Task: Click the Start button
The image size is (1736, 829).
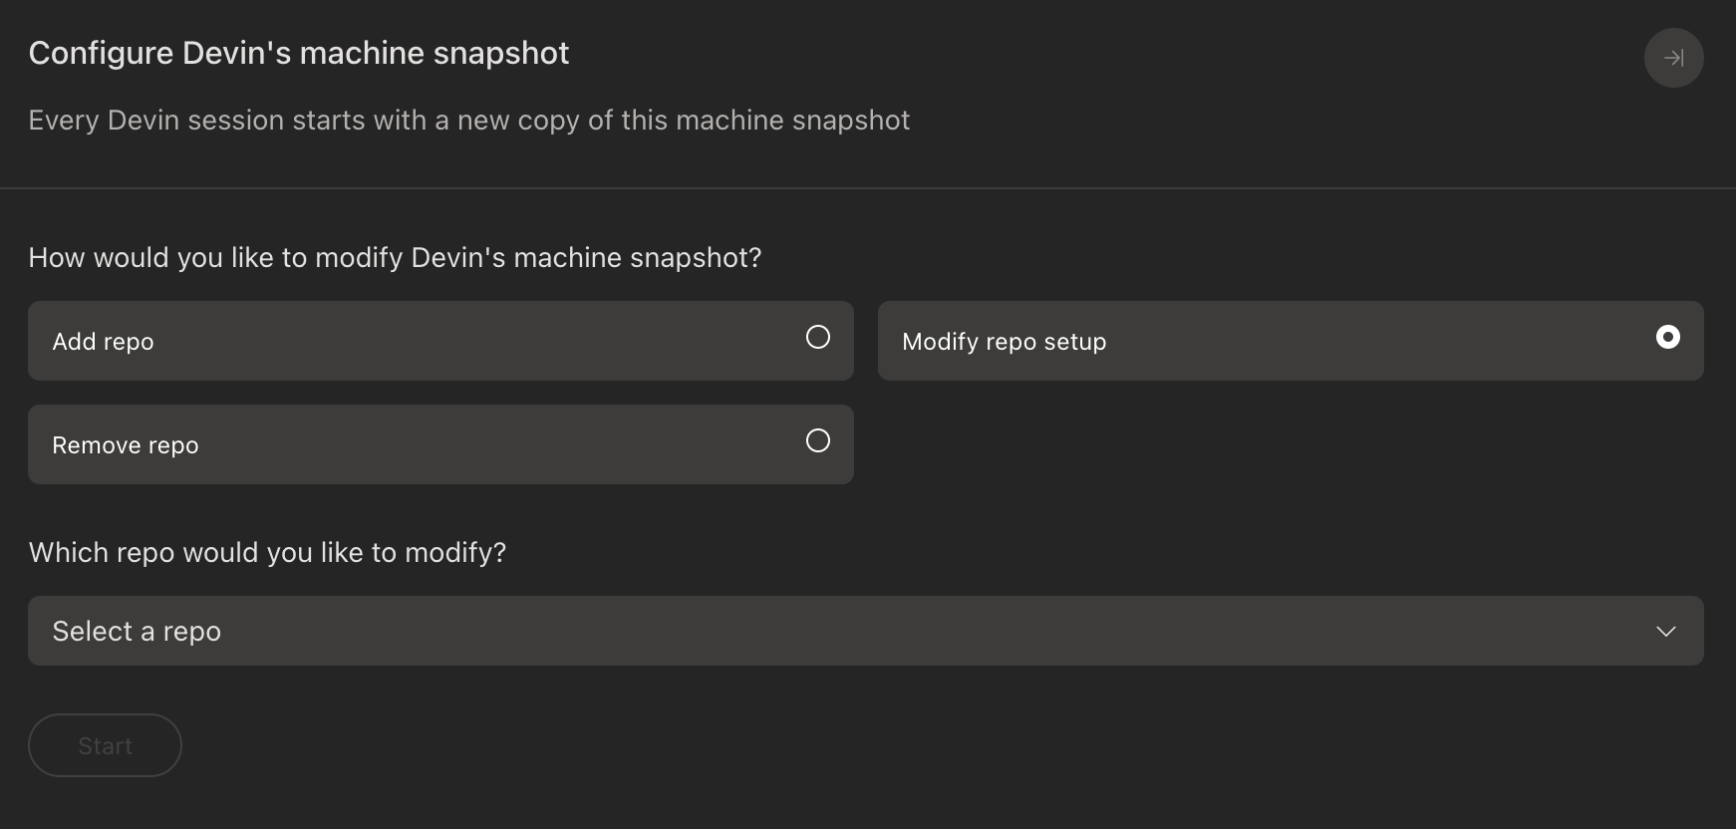Action: point(105,745)
